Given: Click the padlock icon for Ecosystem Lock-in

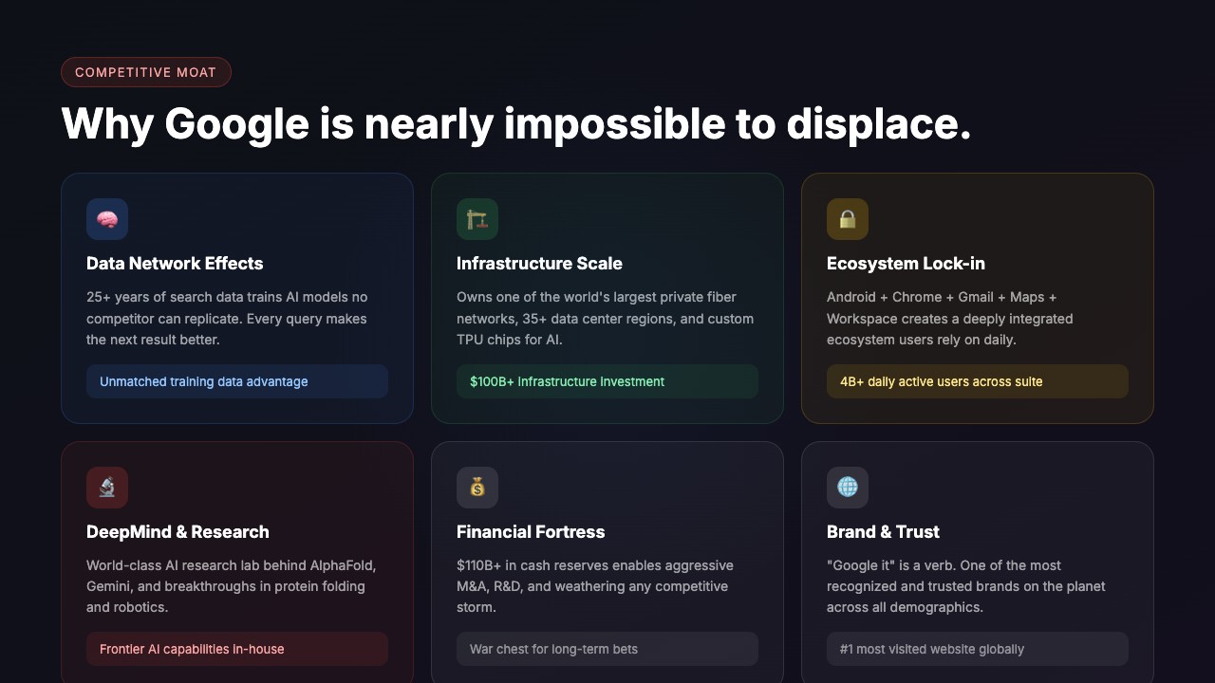Looking at the screenshot, I should (848, 219).
